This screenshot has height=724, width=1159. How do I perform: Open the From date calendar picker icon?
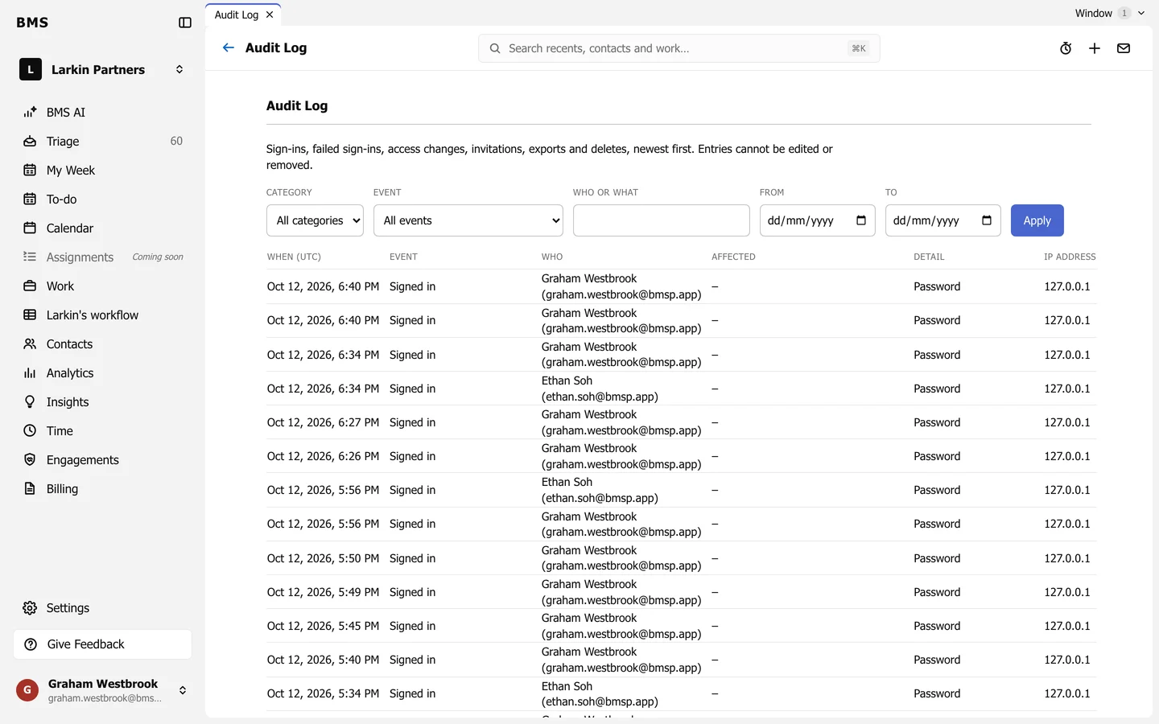pyautogui.click(x=861, y=220)
